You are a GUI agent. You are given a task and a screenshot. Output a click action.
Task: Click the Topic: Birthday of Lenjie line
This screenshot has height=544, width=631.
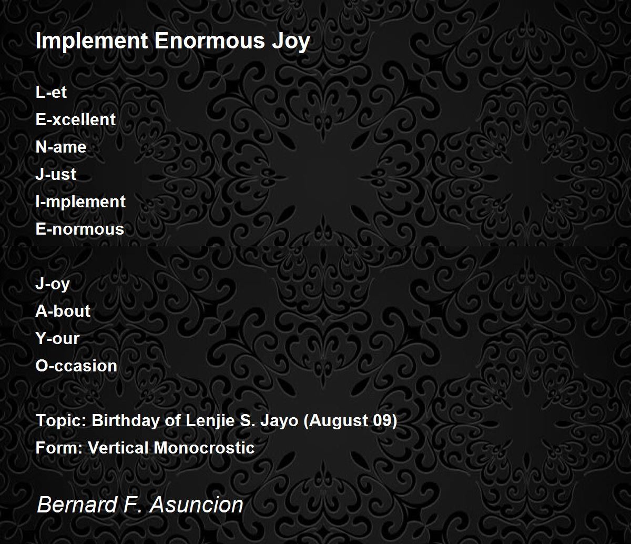point(217,421)
